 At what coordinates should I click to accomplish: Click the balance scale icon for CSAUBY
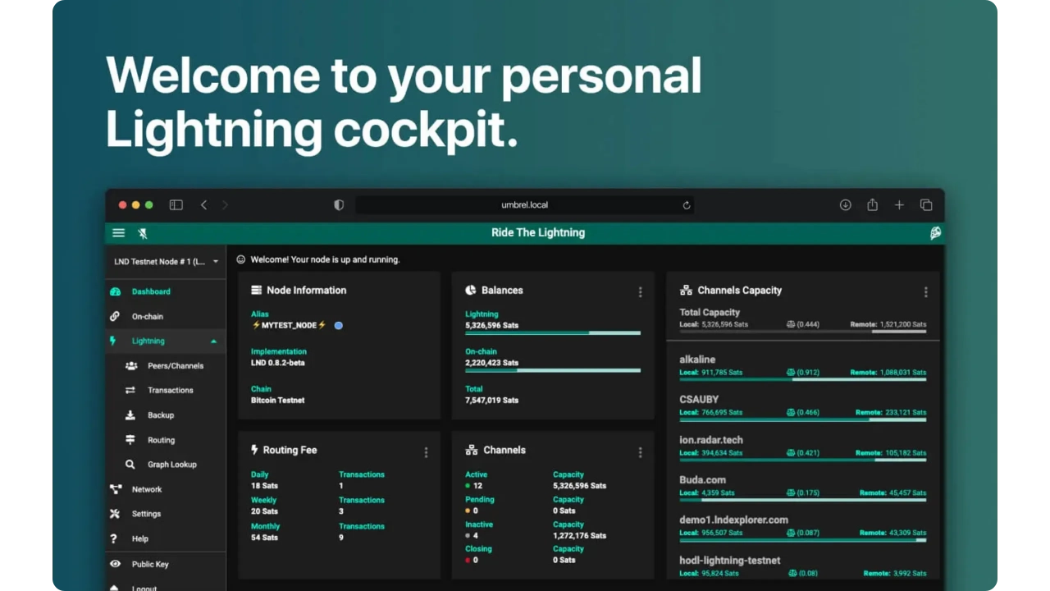pyautogui.click(x=791, y=413)
